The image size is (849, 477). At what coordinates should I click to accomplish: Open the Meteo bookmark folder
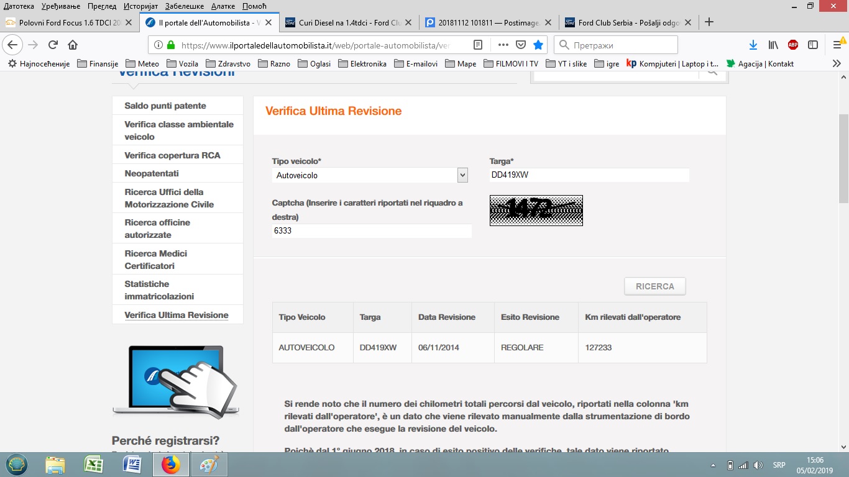click(x=142, y=63)
